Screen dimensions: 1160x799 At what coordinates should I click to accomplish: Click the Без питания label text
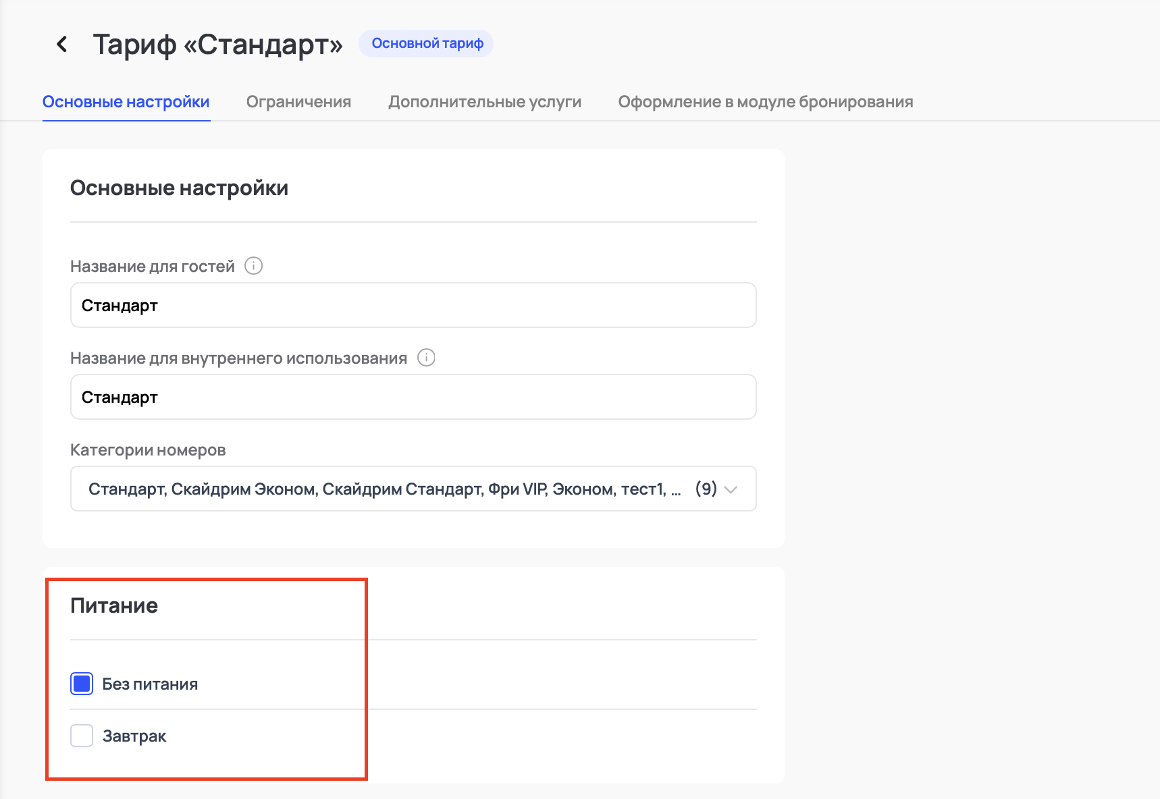[x=150, y=684]
